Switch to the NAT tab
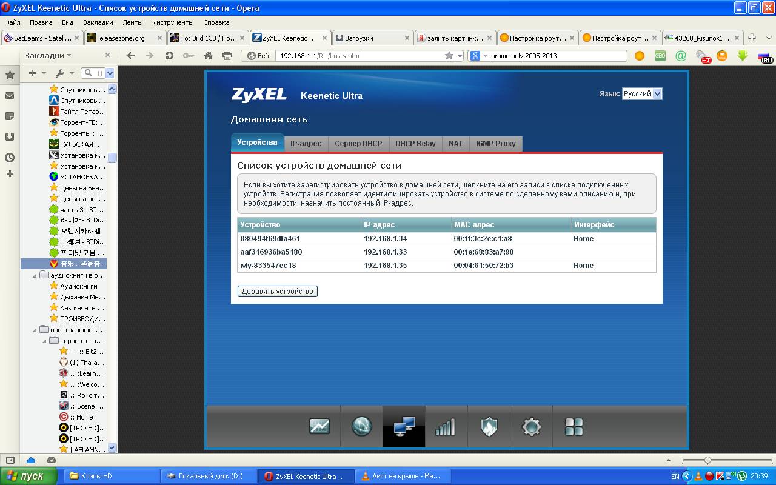 [456, 144]
